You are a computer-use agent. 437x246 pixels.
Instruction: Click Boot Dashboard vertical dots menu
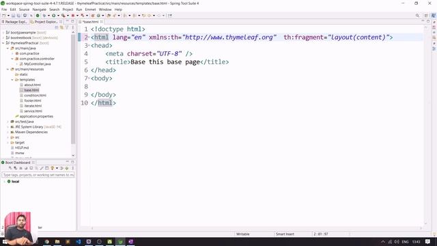tap(73, 168)
